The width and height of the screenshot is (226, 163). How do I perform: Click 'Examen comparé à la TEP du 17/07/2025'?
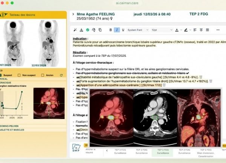(99, 56)
